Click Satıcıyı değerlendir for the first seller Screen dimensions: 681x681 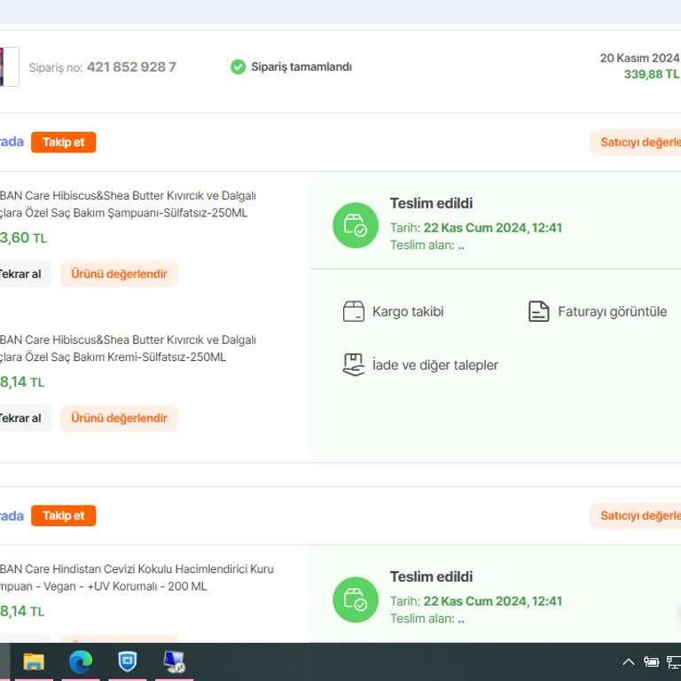(x=636, y=142)
